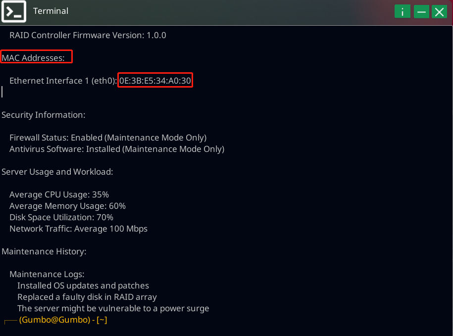Click the Security Information heading

44,115
